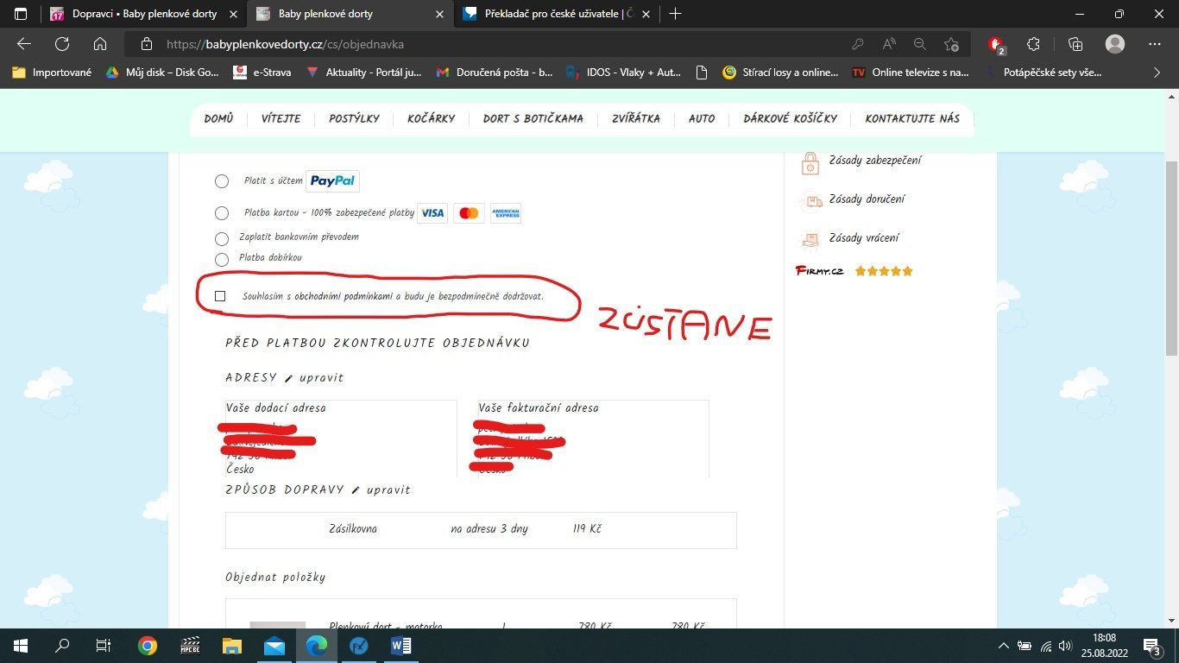
Task: Open the IDOS - Vlaky bookmark
Action: [x=623, y=73]
